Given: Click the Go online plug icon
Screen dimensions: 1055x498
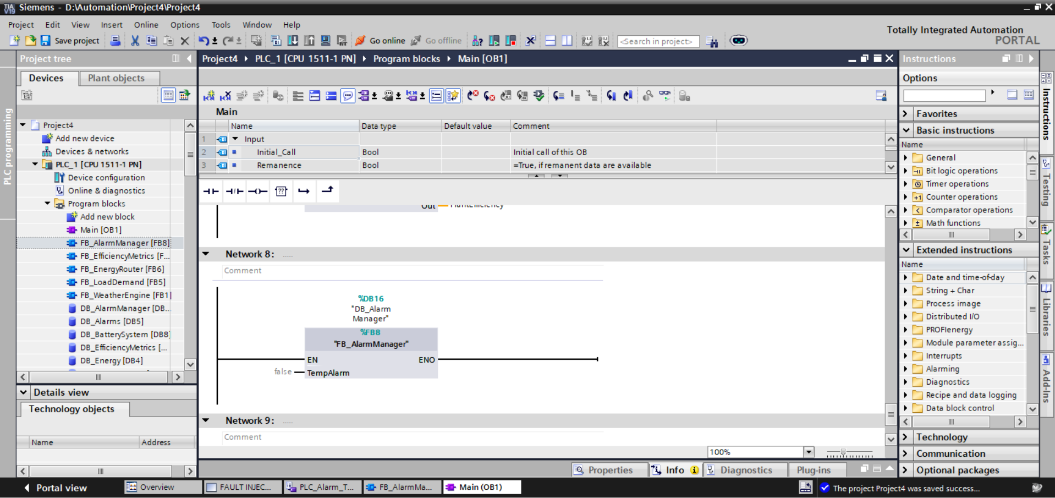Looking at the screenshot, I should [x=360, y=41].
